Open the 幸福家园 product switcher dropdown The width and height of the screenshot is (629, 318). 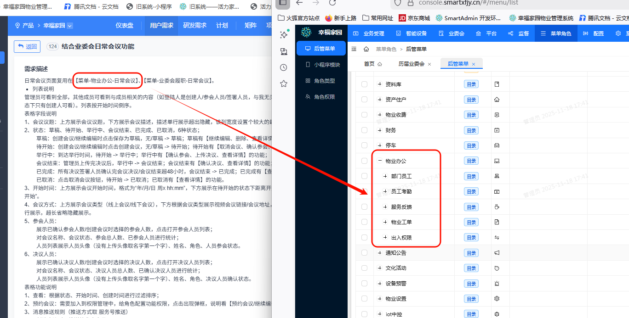tap(70, 26)
